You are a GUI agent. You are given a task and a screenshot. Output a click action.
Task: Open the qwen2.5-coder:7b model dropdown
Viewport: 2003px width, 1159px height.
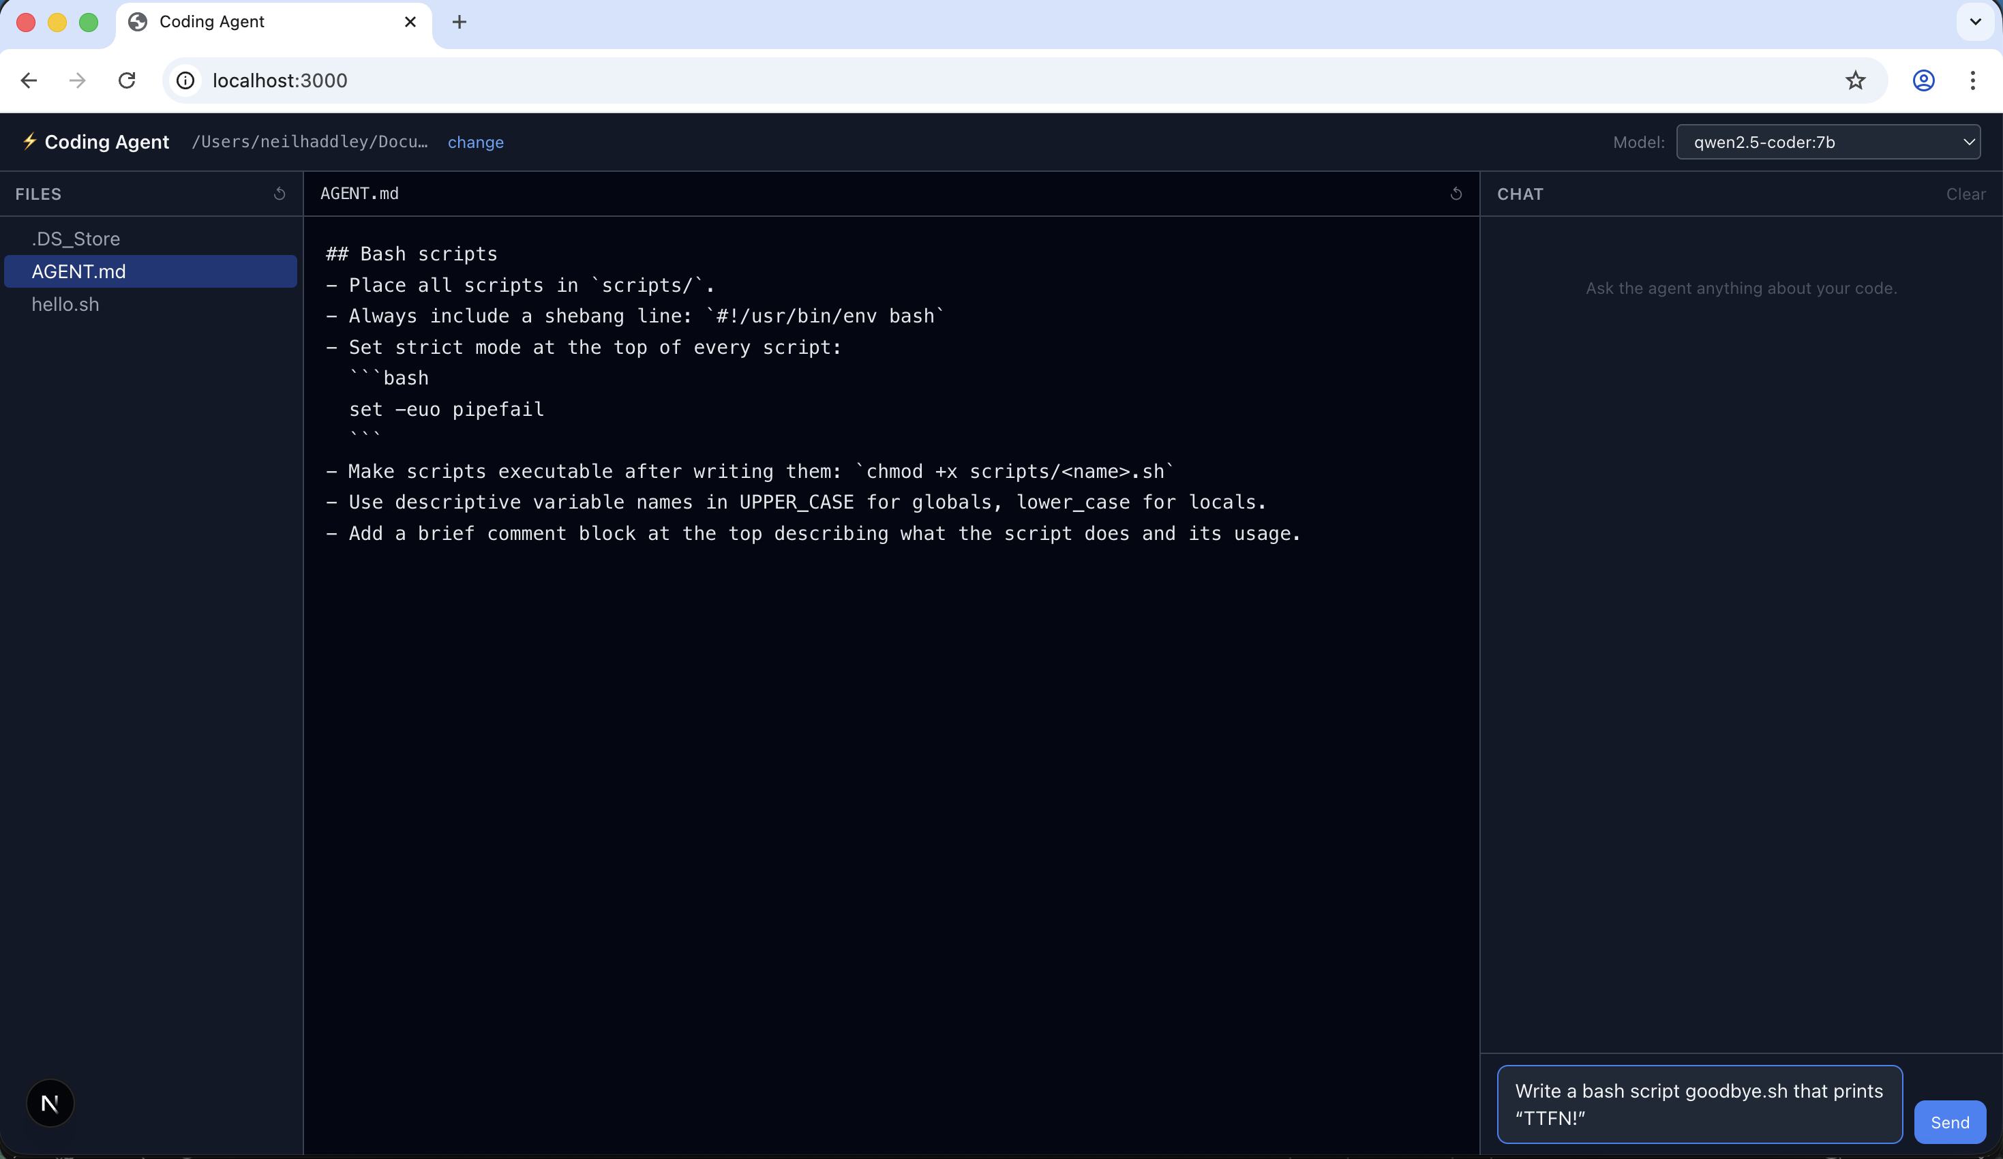pyautogui.click(x=1829, y=142)
